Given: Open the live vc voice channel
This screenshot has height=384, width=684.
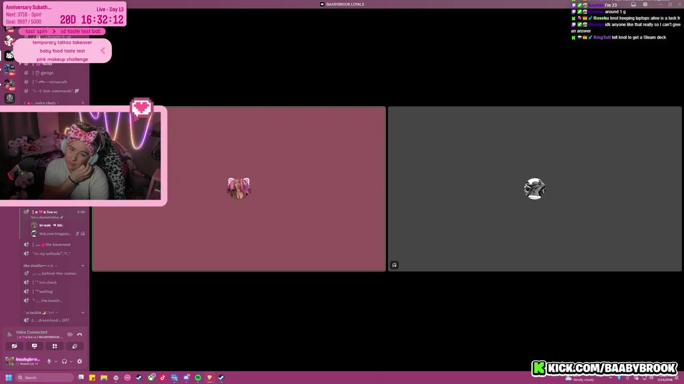Looking at the screenshot, I should pos(53,212).
